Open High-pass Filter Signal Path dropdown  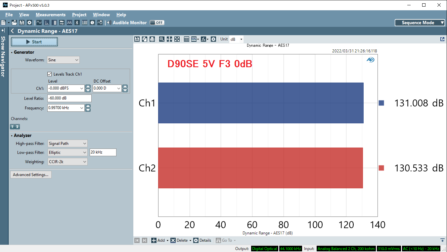tap(67, 144)
